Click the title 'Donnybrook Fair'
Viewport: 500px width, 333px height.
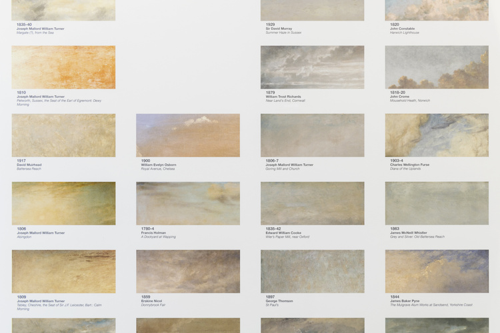click(153, 305)
